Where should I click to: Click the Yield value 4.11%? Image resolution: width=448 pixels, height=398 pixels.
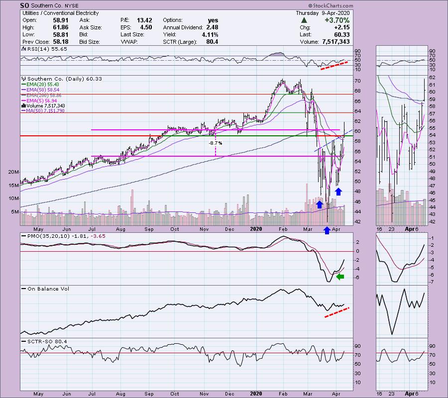(210, 34)
